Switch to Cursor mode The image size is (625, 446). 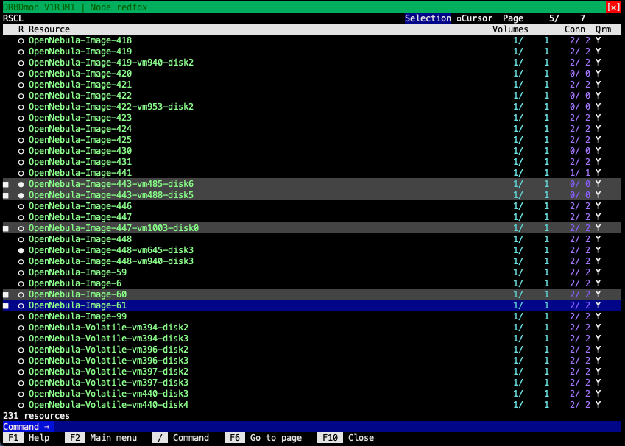pos(474,18)
